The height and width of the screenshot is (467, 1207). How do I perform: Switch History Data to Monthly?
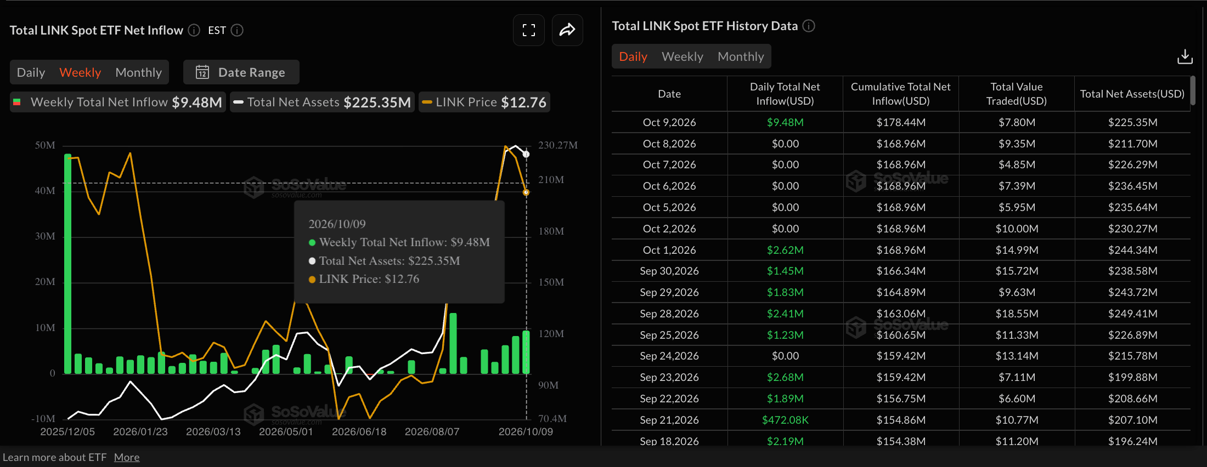pyautogui.click(x=741, y=56)
